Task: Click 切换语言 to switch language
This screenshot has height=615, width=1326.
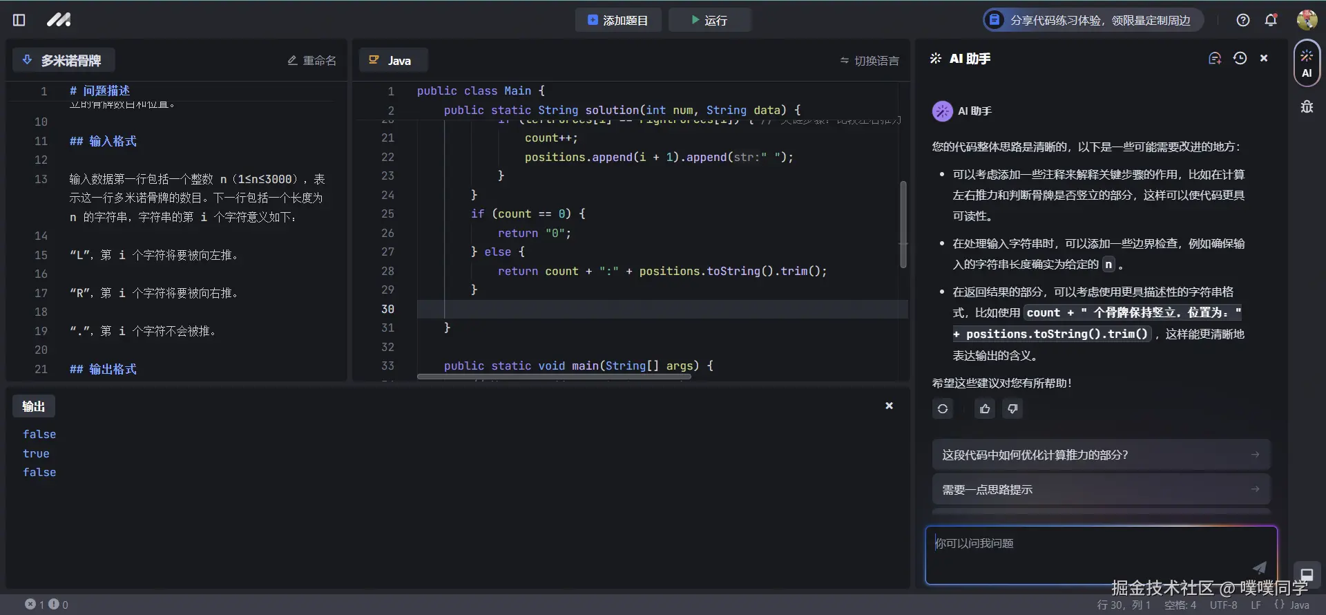Action: click(x=869, y=61)
